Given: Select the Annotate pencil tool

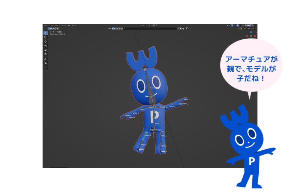Looking at the screenshot, I should [x=46, y=58].
